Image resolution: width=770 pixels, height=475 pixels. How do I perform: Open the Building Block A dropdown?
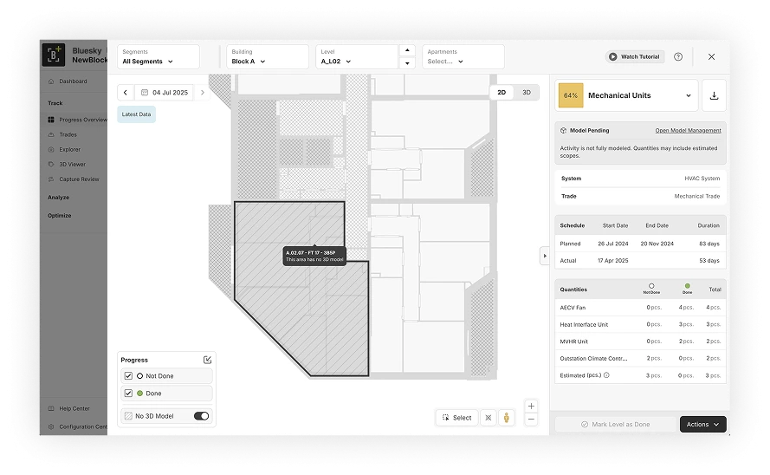pos(267,57)
